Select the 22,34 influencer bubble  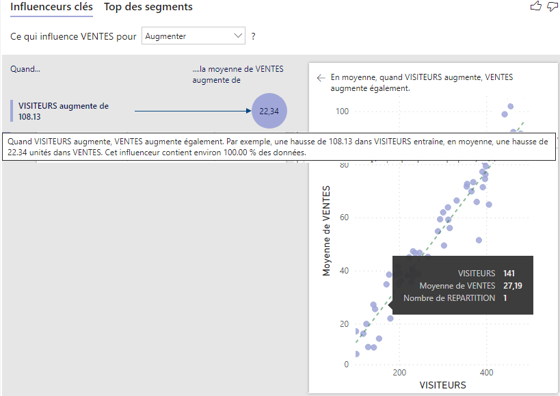click(269, 111)
